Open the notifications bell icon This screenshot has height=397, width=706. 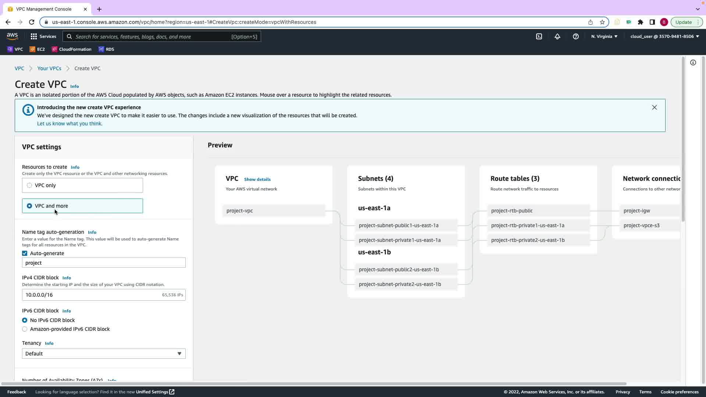tap(557, 36)
